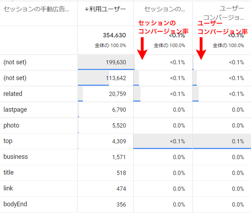Screen dimensions: 251x215
Task: Open the business row label
Action: pyautogui.click(x=16, y=157)
